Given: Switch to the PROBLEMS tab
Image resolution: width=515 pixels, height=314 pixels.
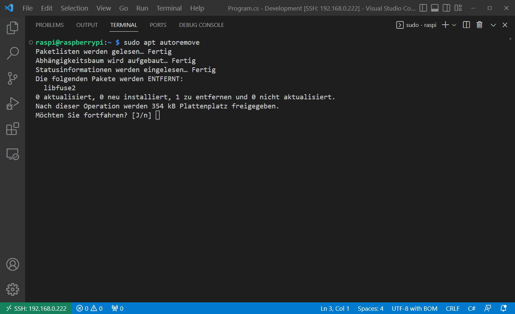Looking at the screenshot, I should point(49,25).
